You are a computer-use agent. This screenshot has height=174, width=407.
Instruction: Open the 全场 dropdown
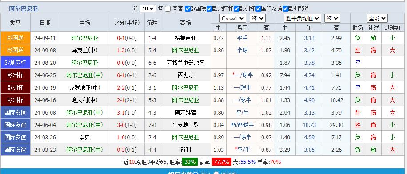coord(377,18)
